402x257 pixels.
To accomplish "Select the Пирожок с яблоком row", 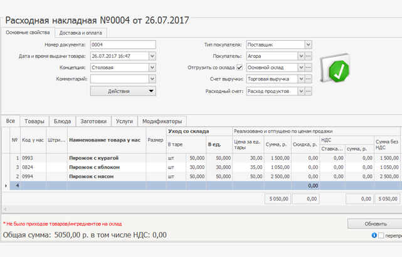I will tap(201, 167).
